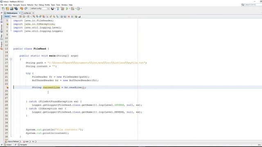This screenshot has width=262, height=147.
Task: Click the Redo arrow in main toolbar
Action: 26,9
